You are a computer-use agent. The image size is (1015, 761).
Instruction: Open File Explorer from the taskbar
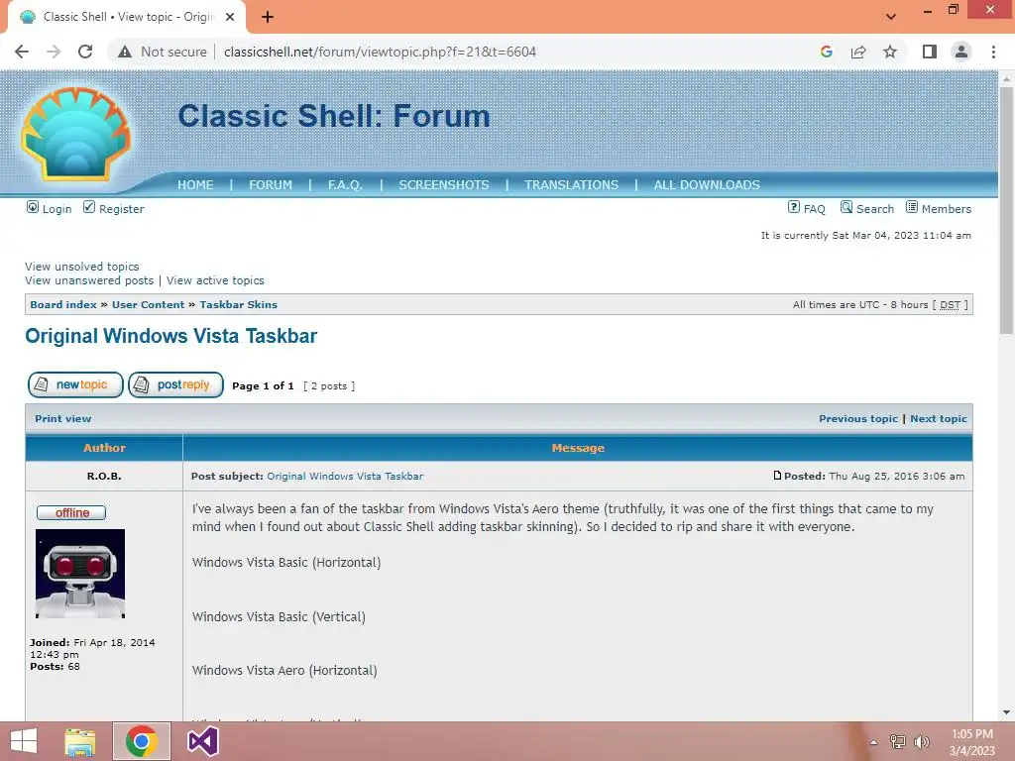tap(80, 741)
